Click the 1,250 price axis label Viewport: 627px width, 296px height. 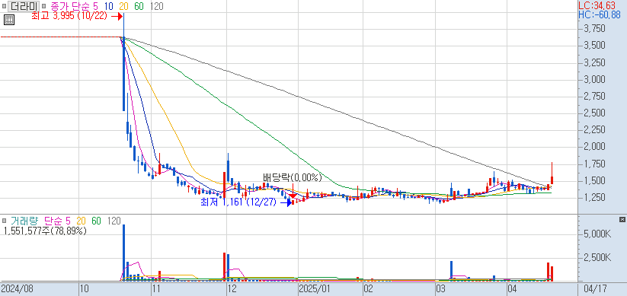pyautogui.click(x=594, y=197)
